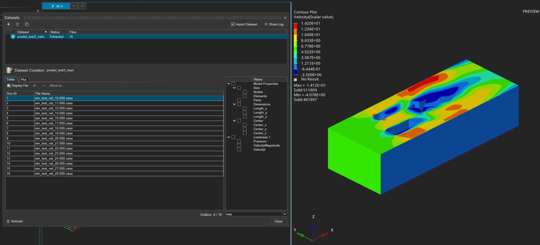Add a row with the table plus icon

point(34,86)
